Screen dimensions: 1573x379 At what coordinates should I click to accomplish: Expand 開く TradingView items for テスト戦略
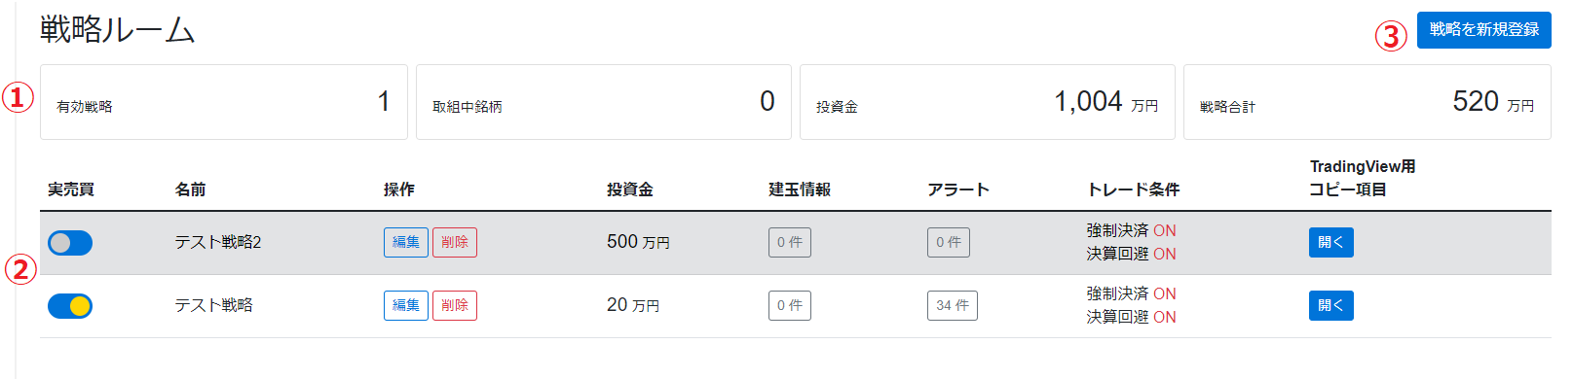pos(1331,306)
